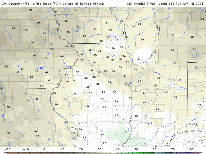
Task: Click the '80' color bar scale label
Action: pos(191,149)
